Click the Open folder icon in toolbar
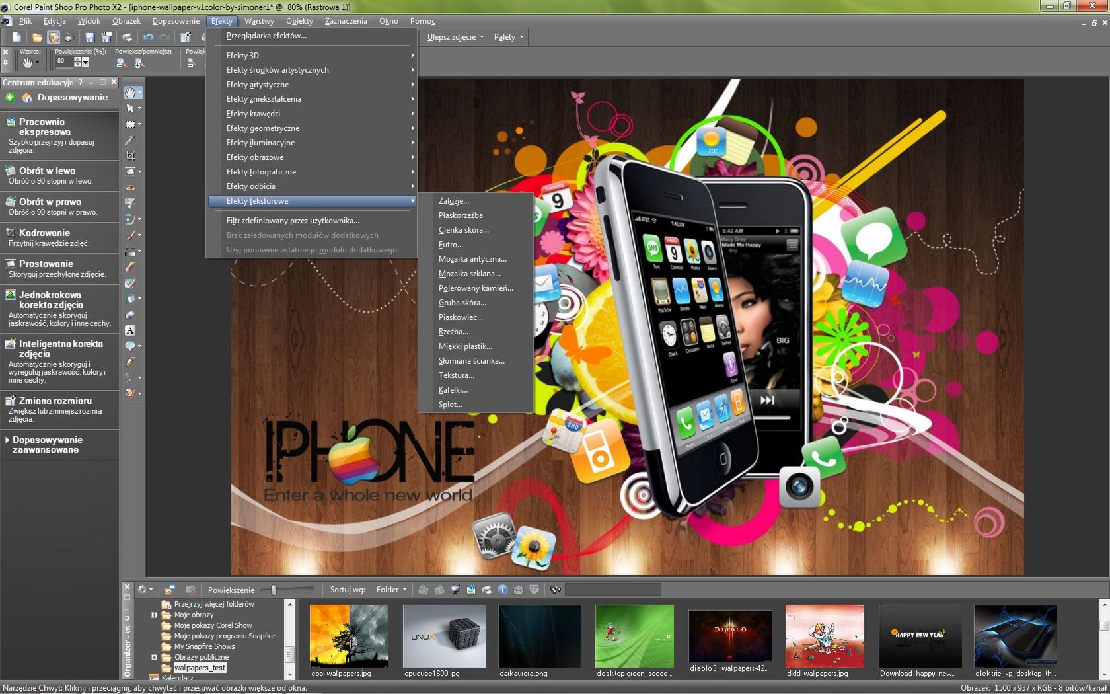The width and height of the screenshot is (1110, 694). (37, 38)
